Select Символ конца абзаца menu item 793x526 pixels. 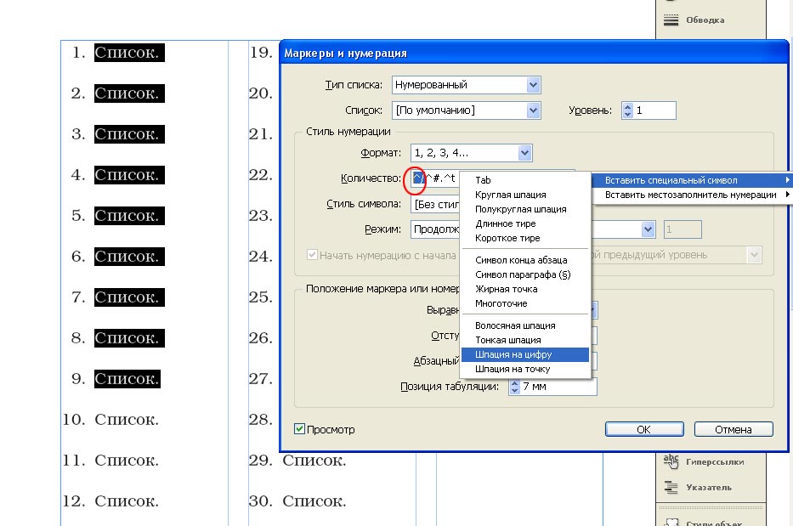coord(525,260)
